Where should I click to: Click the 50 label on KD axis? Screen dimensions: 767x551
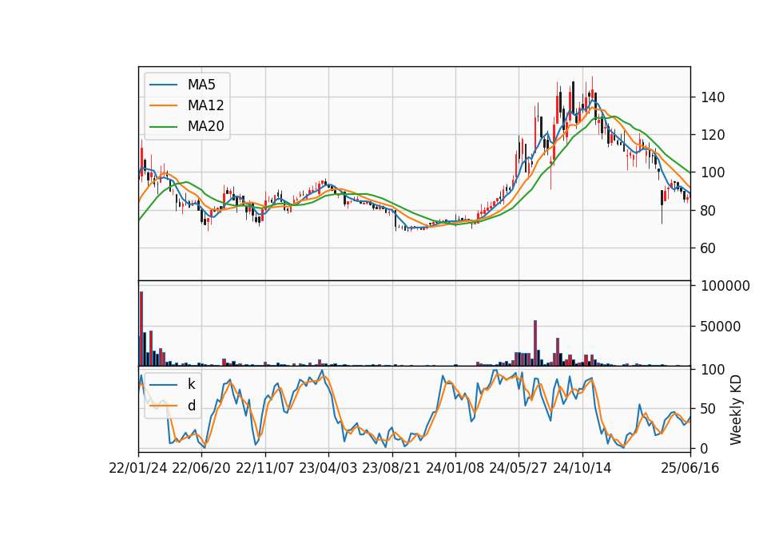(x=709, y=409)
